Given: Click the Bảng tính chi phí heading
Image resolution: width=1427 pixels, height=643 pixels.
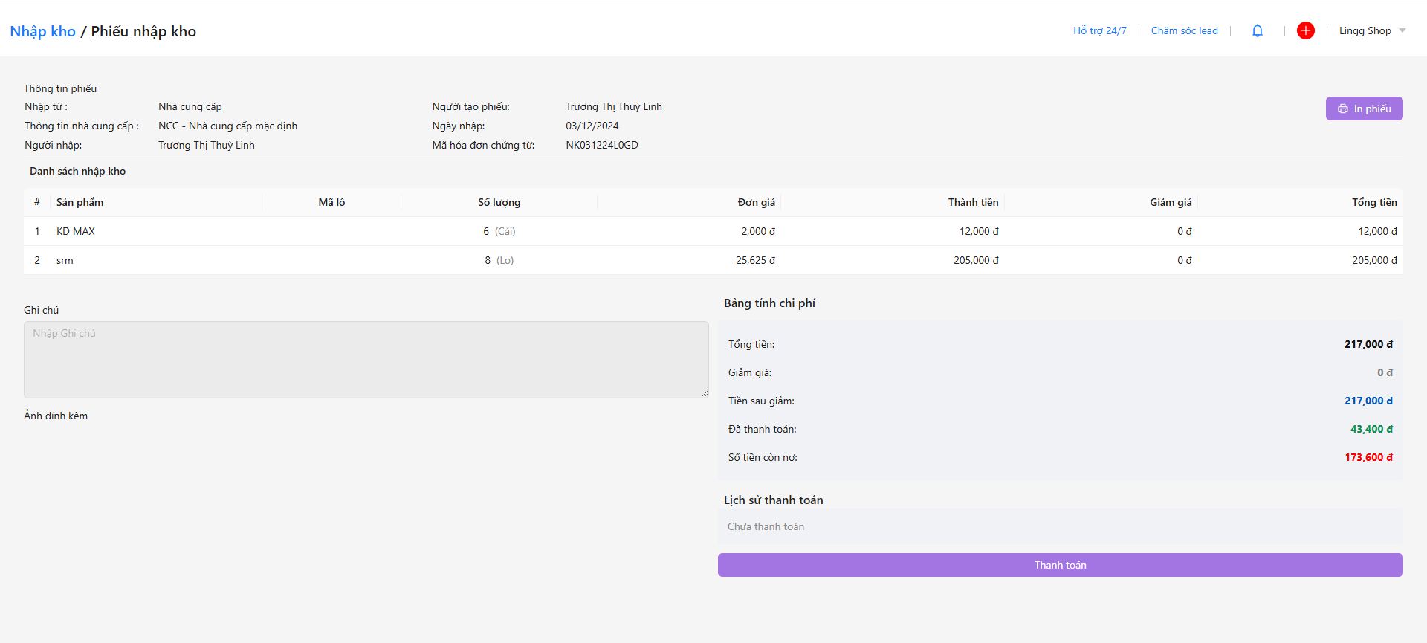Looking at the screenshot, I should (770, 303).
